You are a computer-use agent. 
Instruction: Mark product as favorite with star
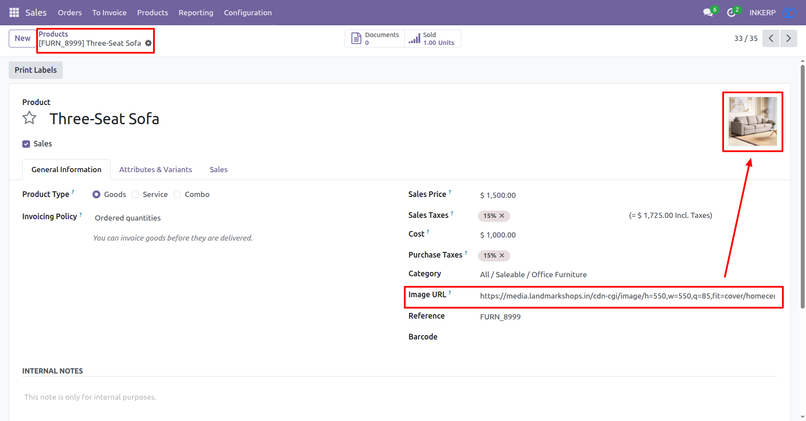(29, 118)
